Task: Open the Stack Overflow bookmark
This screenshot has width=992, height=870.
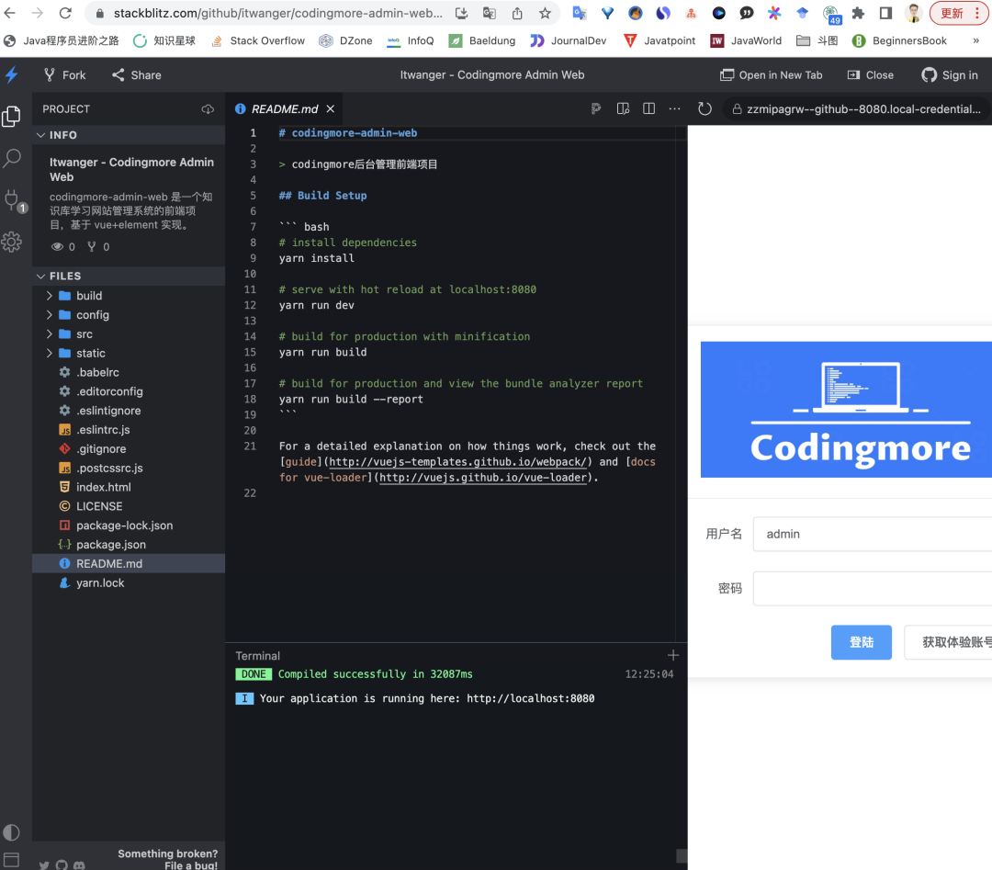Action: click(257, 40)
